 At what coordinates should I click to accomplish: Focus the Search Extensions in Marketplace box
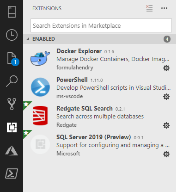101,25
